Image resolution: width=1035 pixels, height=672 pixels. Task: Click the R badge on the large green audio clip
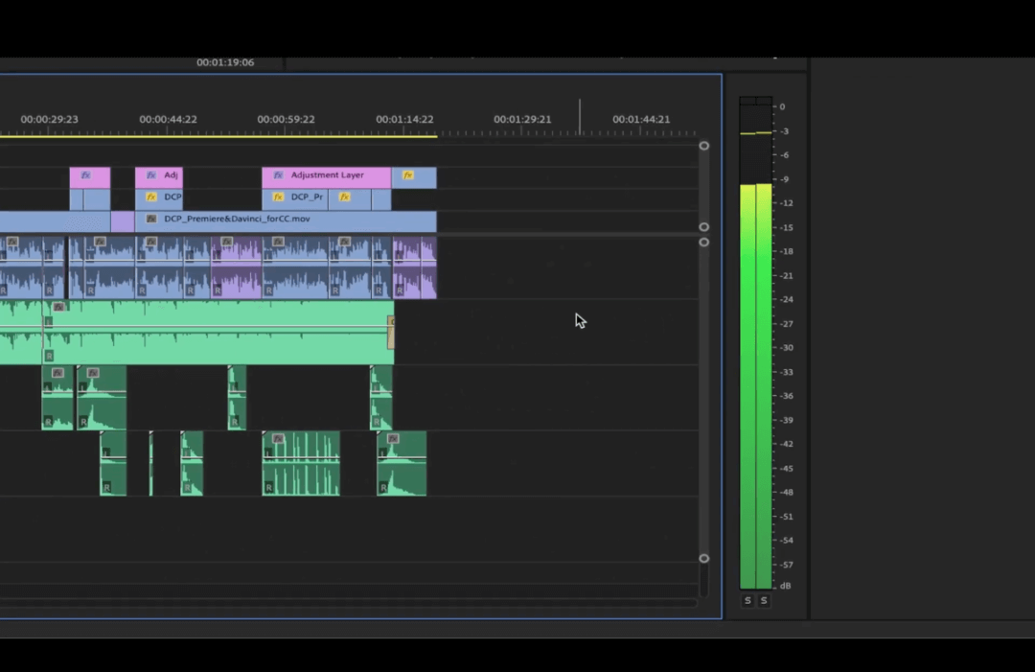tap(49, 357)
